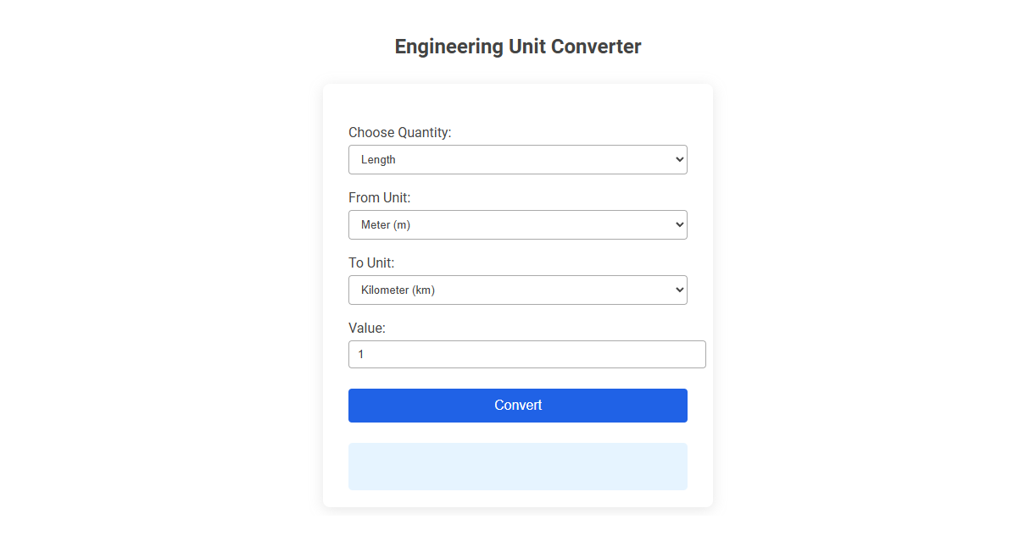This screenshot has height=558, width=1036.
Task: Select the text '1' in the Value box
Action: [x=361, y=354]
